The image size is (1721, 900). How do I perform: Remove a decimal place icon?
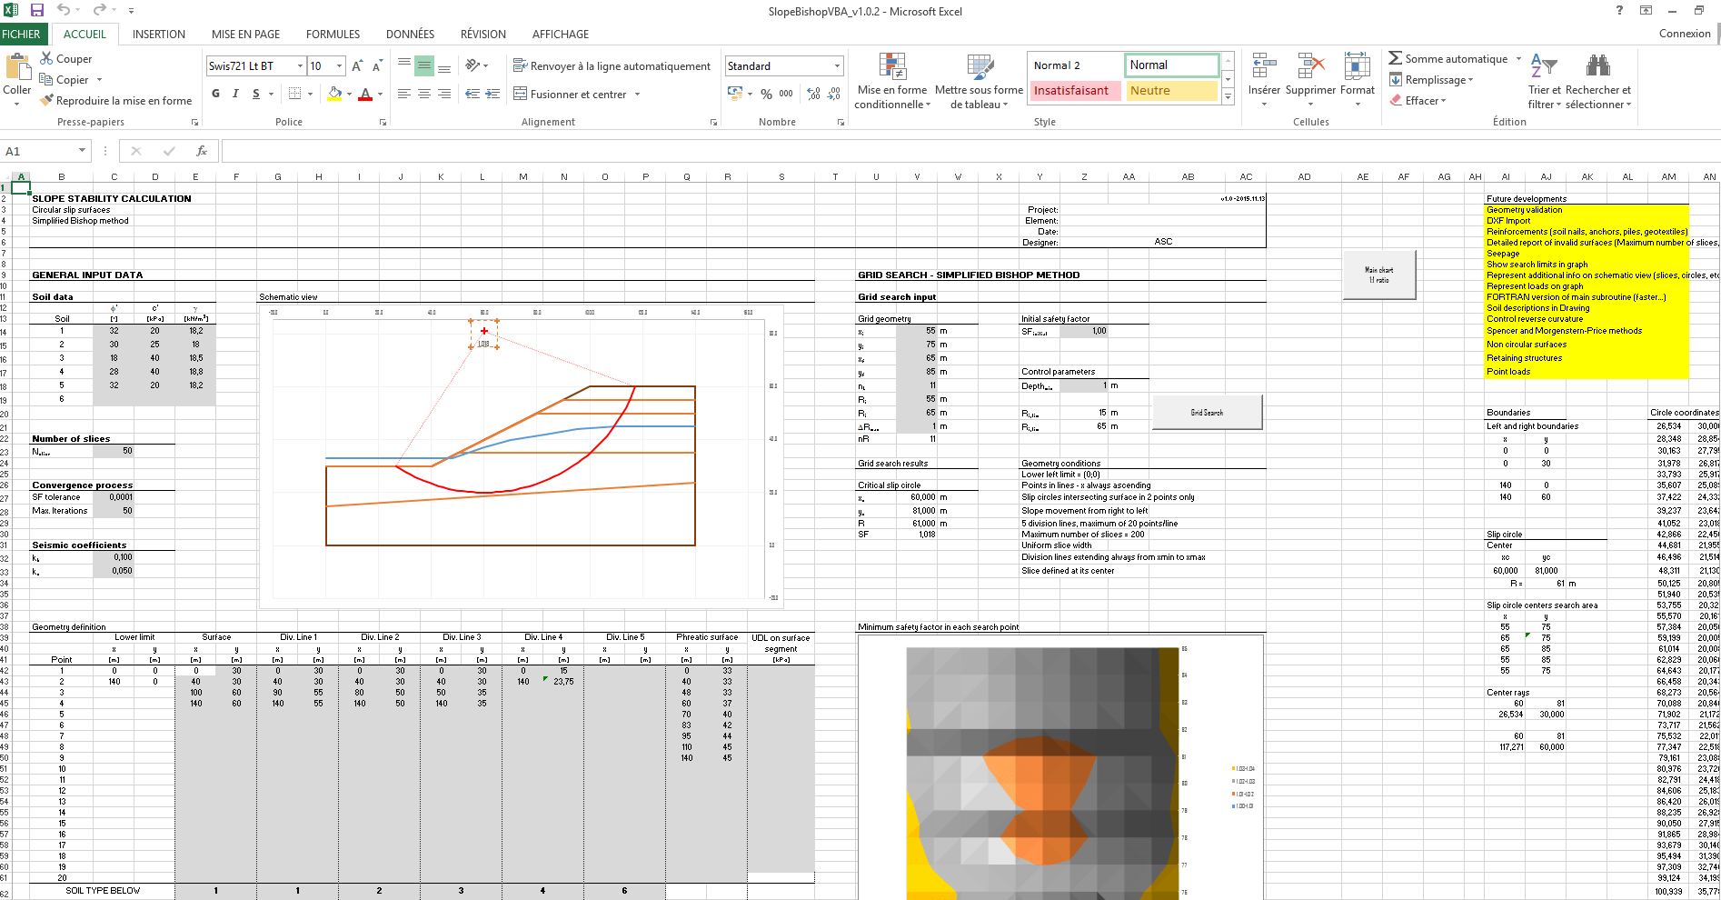834,94
